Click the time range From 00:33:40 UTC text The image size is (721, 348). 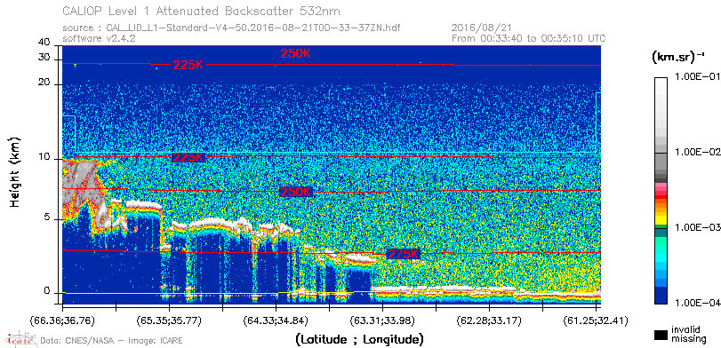tap(529, 38)
